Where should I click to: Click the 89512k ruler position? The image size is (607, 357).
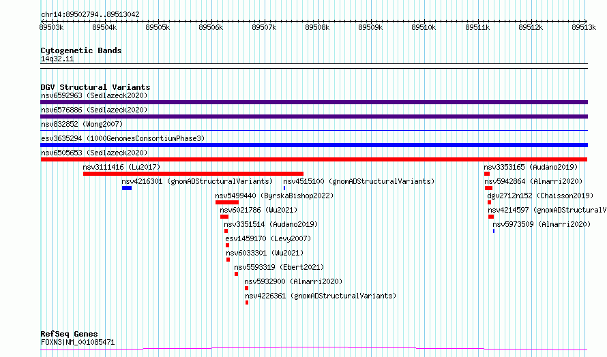531,27
